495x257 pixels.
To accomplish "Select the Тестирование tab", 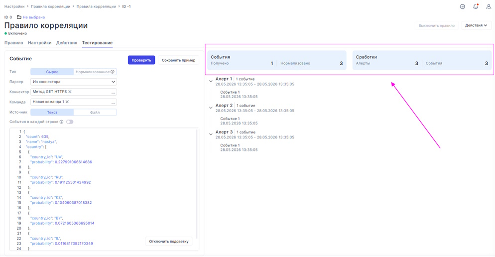I will pos(97,43).
